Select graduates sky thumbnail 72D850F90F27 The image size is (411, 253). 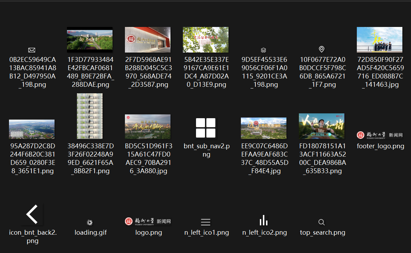click(380, 40)
